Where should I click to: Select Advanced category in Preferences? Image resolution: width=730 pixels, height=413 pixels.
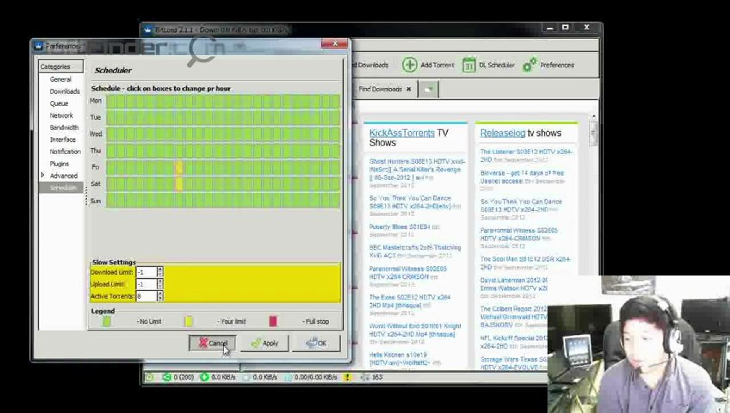click(64, 176)
